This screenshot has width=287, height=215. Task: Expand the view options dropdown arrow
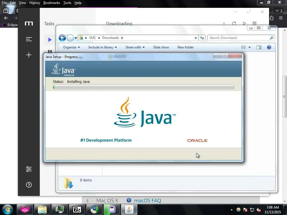(x=249, y=47)
